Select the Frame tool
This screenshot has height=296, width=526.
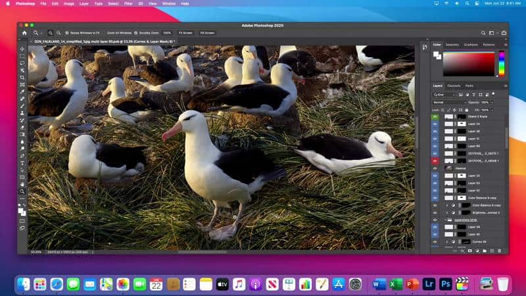coord(22,85)
